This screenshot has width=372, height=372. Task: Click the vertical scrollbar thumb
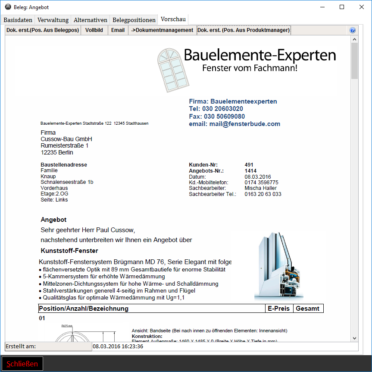tap(354, 60)
